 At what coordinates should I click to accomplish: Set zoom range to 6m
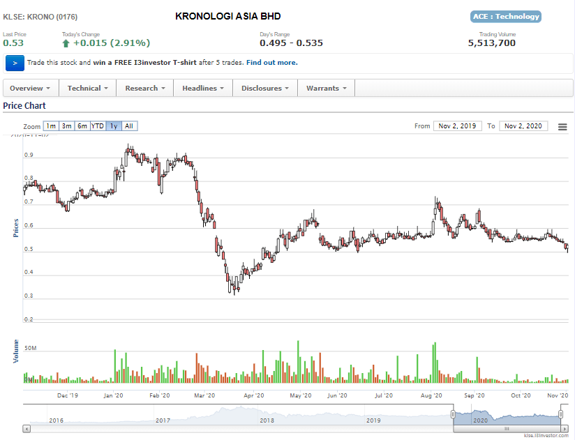(x=82, y=126)
